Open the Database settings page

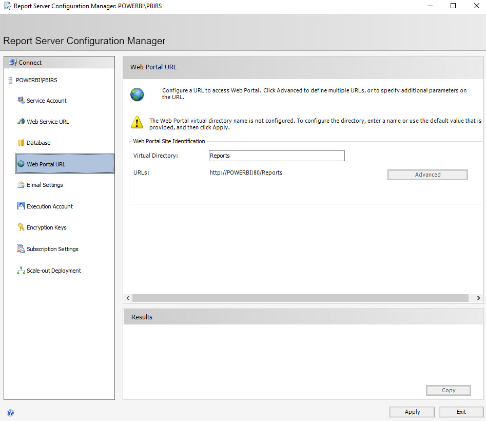pyautogui.click(x=38, y=143)
